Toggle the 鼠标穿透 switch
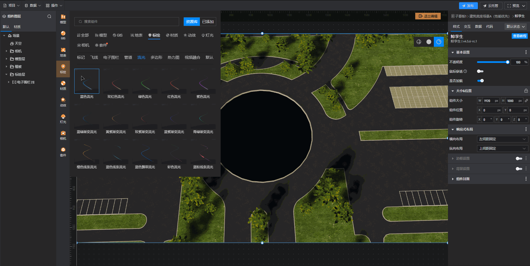Viewport: 530px width, 266px height. (480, 71)
